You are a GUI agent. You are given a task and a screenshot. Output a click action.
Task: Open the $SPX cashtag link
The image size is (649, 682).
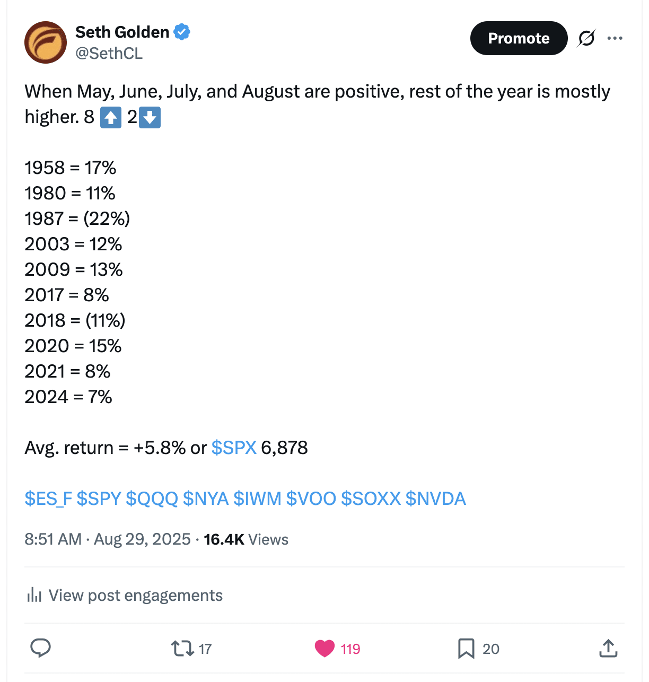[x=234, y=448]
